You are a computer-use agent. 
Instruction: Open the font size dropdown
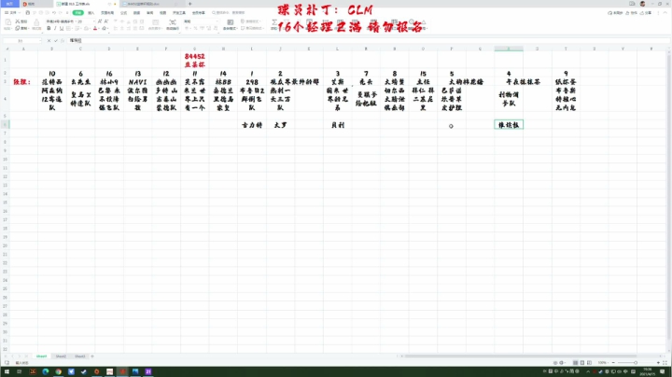click(94, 21)
